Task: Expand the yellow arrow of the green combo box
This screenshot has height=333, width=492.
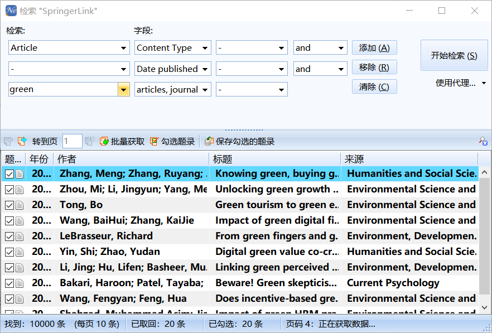Action: point(124,90)
